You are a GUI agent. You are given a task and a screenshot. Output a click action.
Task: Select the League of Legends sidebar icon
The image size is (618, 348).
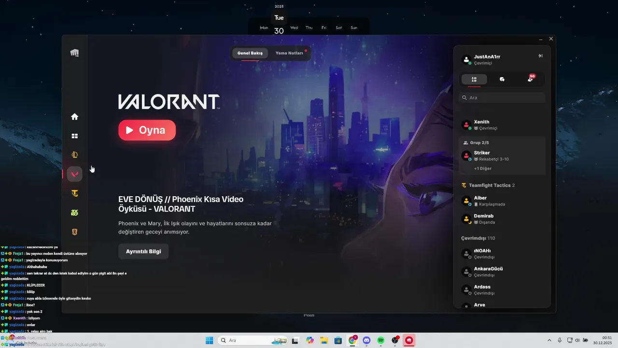click(74, 155)
